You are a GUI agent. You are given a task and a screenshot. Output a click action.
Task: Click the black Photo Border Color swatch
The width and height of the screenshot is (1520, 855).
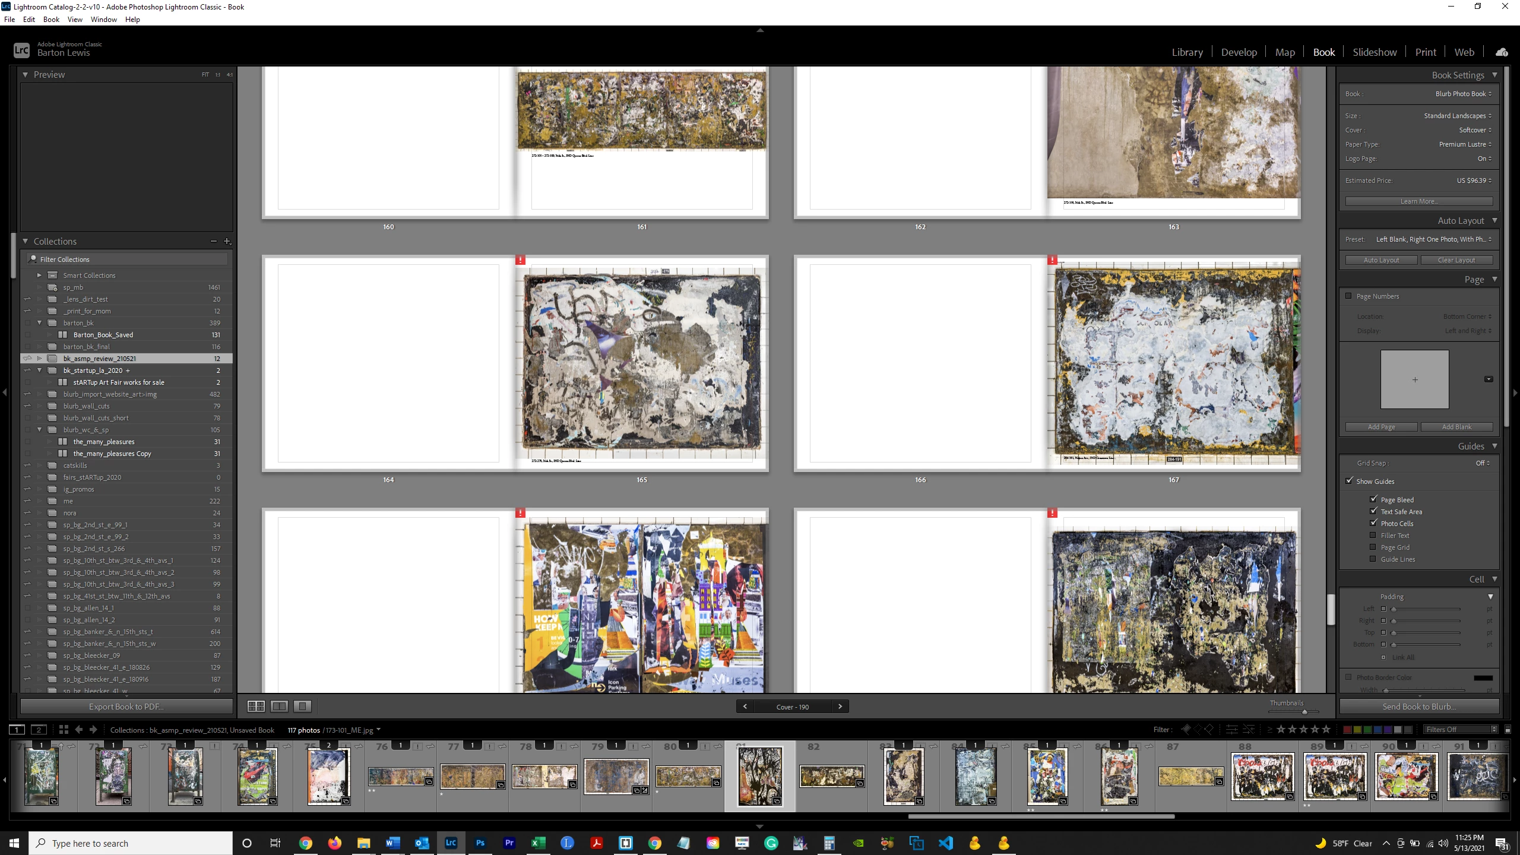pos(1483,677)
